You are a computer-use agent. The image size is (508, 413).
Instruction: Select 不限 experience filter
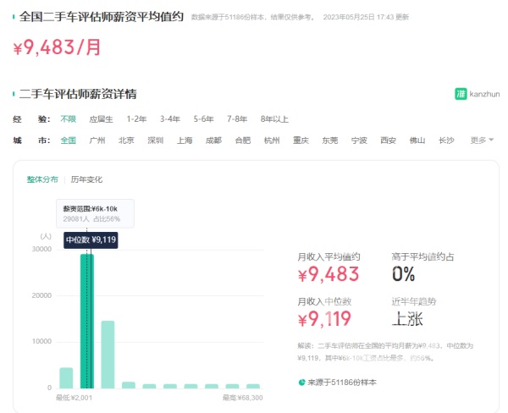click(69, 119)
